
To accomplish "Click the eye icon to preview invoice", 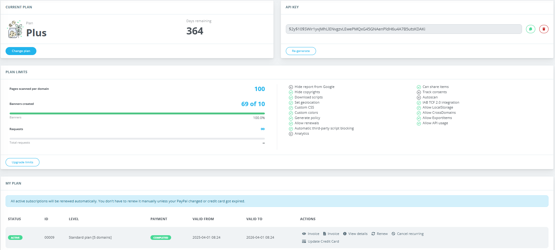I will 304,234.
